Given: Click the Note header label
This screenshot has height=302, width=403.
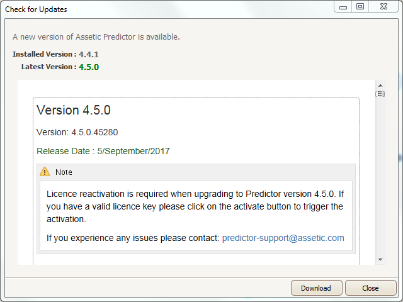Looking at the screenshot, I should tap(64, 172).
